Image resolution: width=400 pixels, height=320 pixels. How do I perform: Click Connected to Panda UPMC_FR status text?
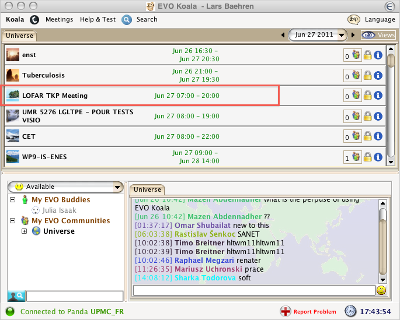tap(72, 312)
